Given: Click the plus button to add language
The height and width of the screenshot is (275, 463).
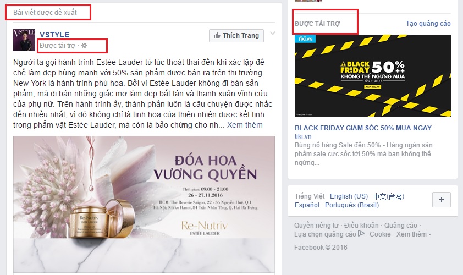Looking at the screenshot, I should click(x=442, y=200).
